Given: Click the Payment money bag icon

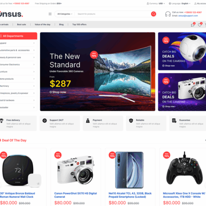Looking at the screenshot, I should pyautogui.click(x=88, y=121).
